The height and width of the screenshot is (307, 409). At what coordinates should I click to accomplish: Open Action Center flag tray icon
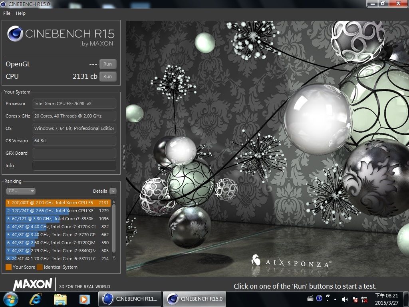[355, 299]
